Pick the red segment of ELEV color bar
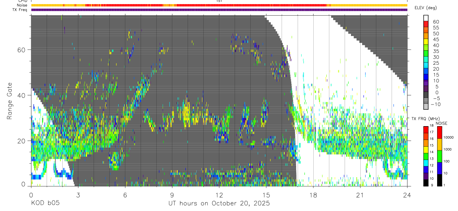Viewport: 458px width, 211px height. tap(426, 24)
